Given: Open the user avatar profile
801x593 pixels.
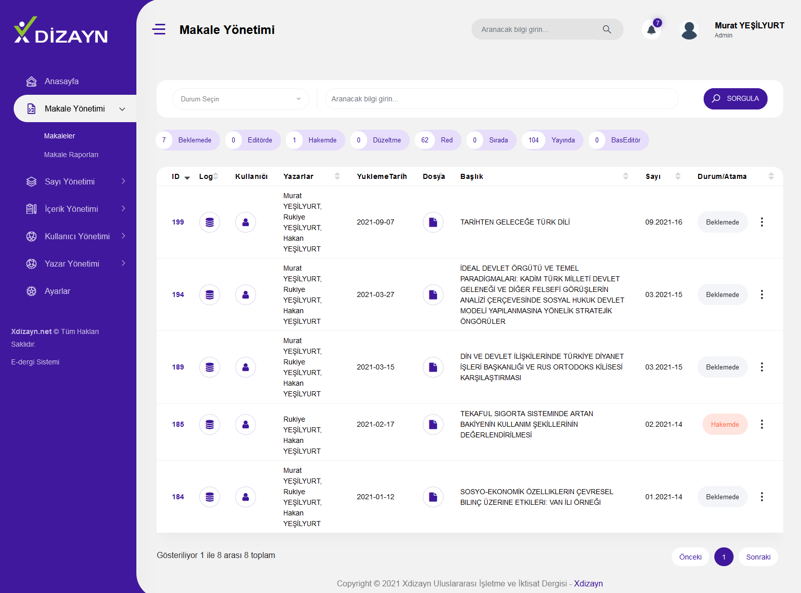Looking at the screenshot, I should (689, 30).
